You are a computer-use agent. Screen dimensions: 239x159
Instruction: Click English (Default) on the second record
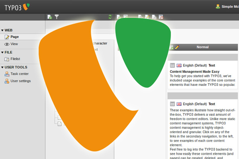click(x=195, y=104)
